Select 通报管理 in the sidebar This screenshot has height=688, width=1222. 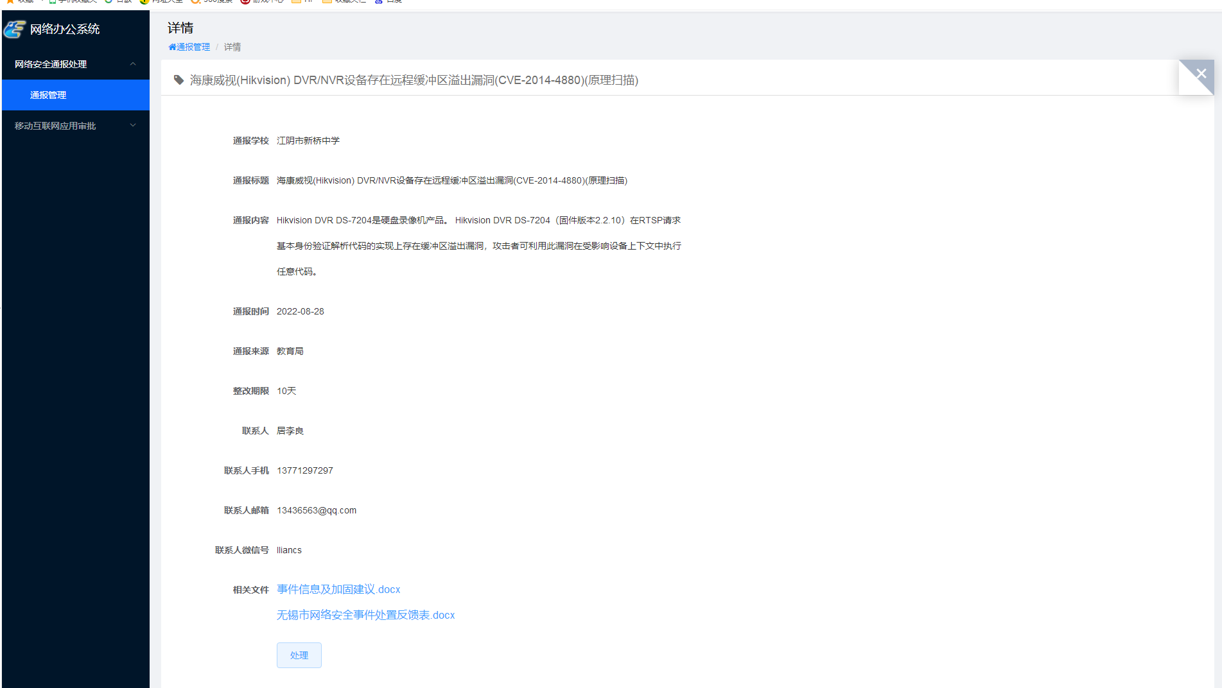coord(76,95)
